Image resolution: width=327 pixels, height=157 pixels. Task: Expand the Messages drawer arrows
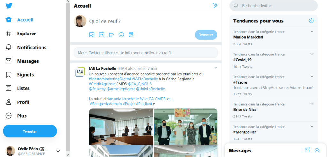click(x=317, y=150)
